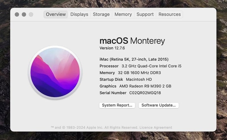227x140 pixels.
Task: Click the macOS Monterey title
Action: click(x=132, y=41)
